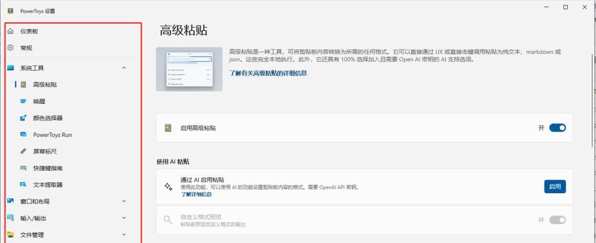Expand the 文件管理 section chevron
This screenshot has height=243, width=596.
click(x=124, y=234)
